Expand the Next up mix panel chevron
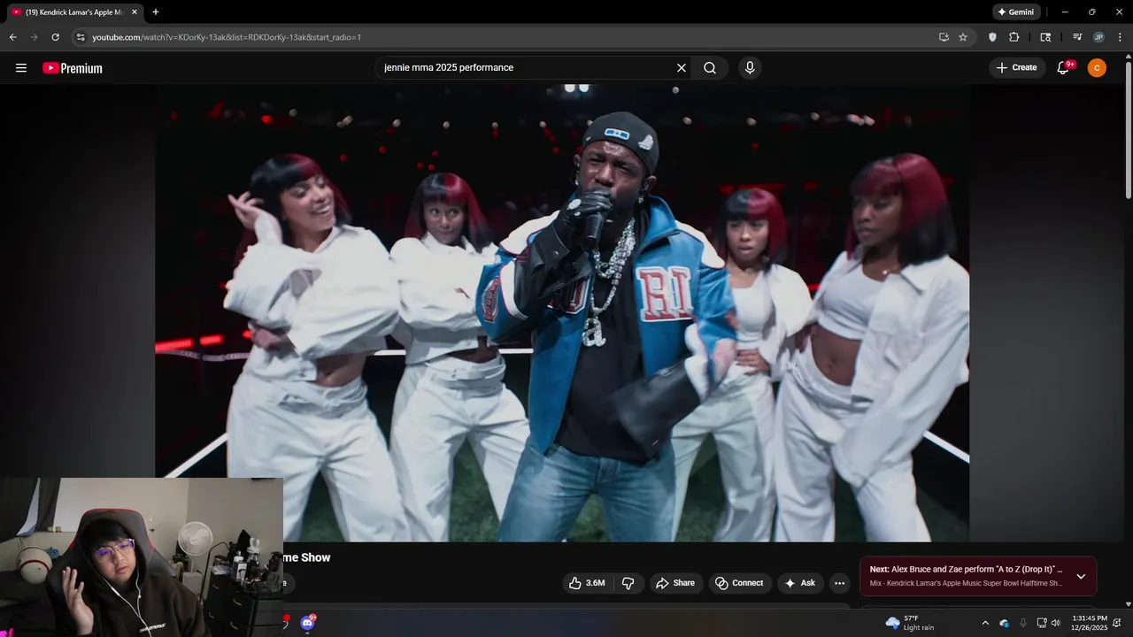The image size is (1133, 637). click(x=1081, y=577)
